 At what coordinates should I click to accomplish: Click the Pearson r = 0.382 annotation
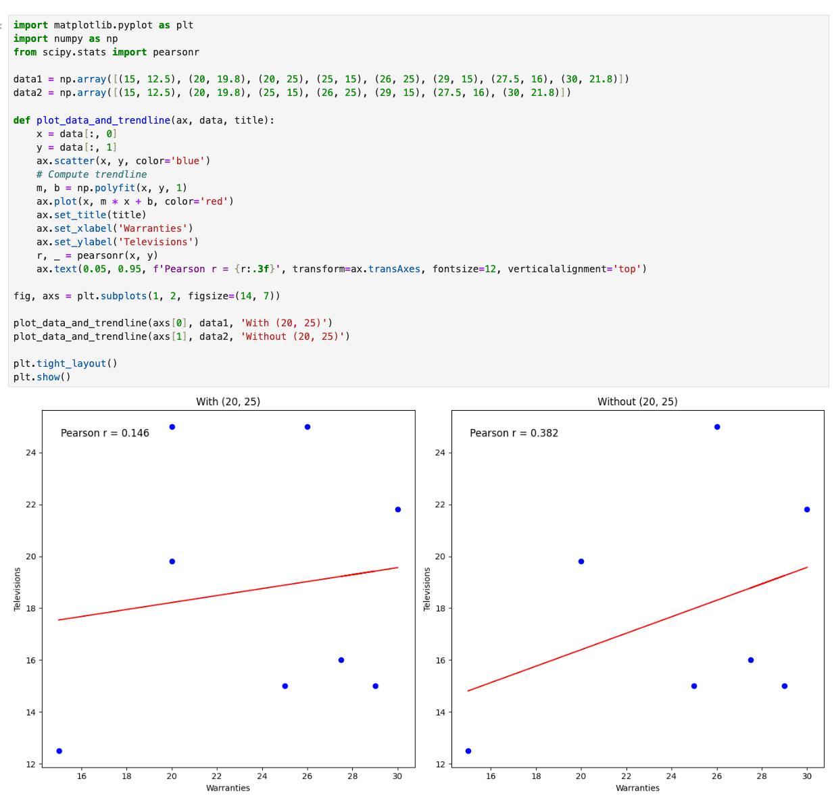(x=514, y=433)
